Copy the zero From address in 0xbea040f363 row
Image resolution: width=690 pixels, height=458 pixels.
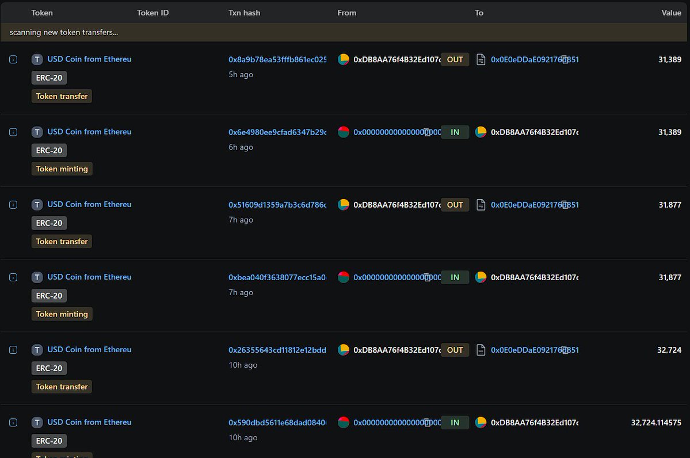coord(427,277)
